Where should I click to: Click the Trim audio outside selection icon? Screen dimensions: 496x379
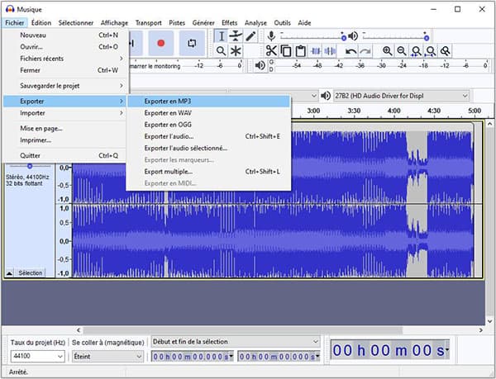click(316, 51)
